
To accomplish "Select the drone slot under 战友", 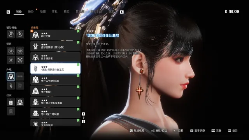I will (11, 102).
